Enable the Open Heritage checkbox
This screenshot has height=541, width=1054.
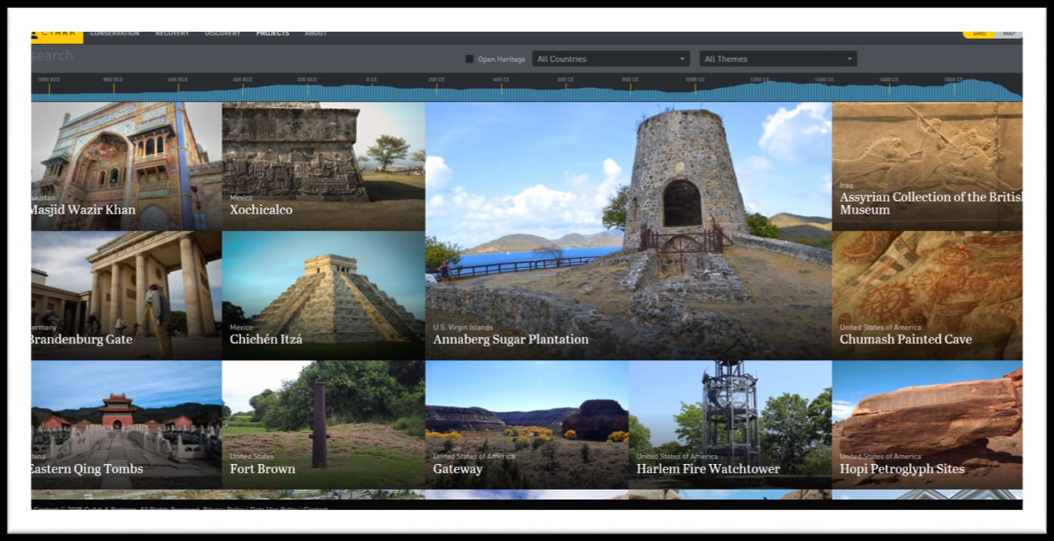[x=469, y=59]
